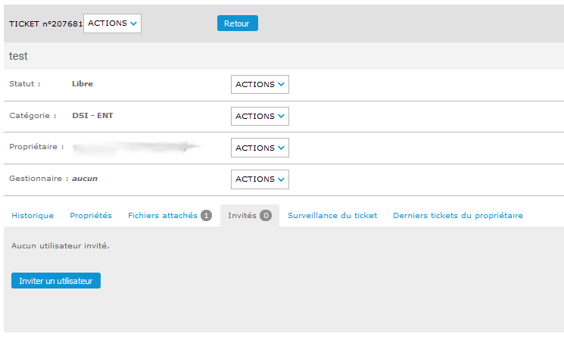Open the Propriétés tab
The image size is (564, 340).
tap(91, 216)
